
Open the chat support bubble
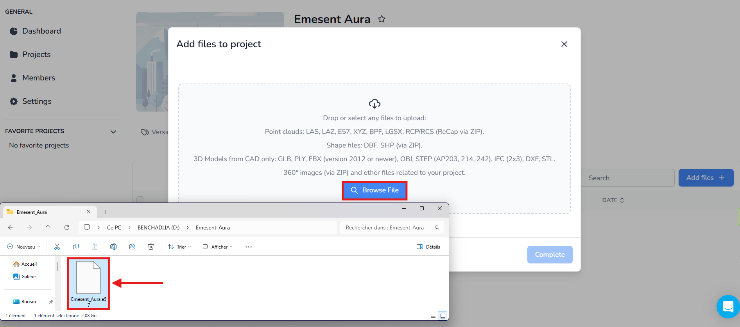point(728,307)
